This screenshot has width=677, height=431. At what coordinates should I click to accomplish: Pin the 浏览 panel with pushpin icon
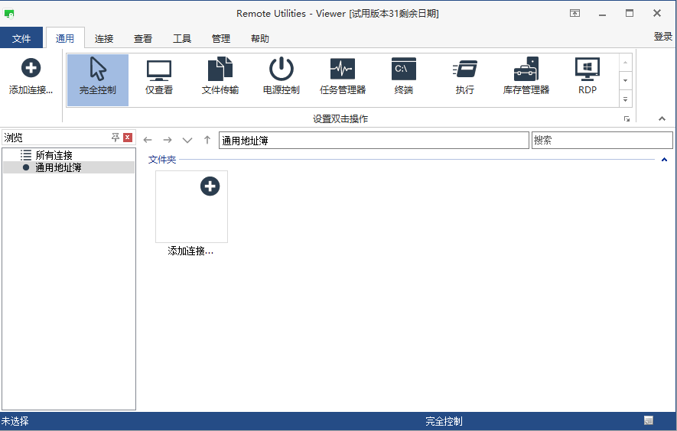(x=116, y=138)
